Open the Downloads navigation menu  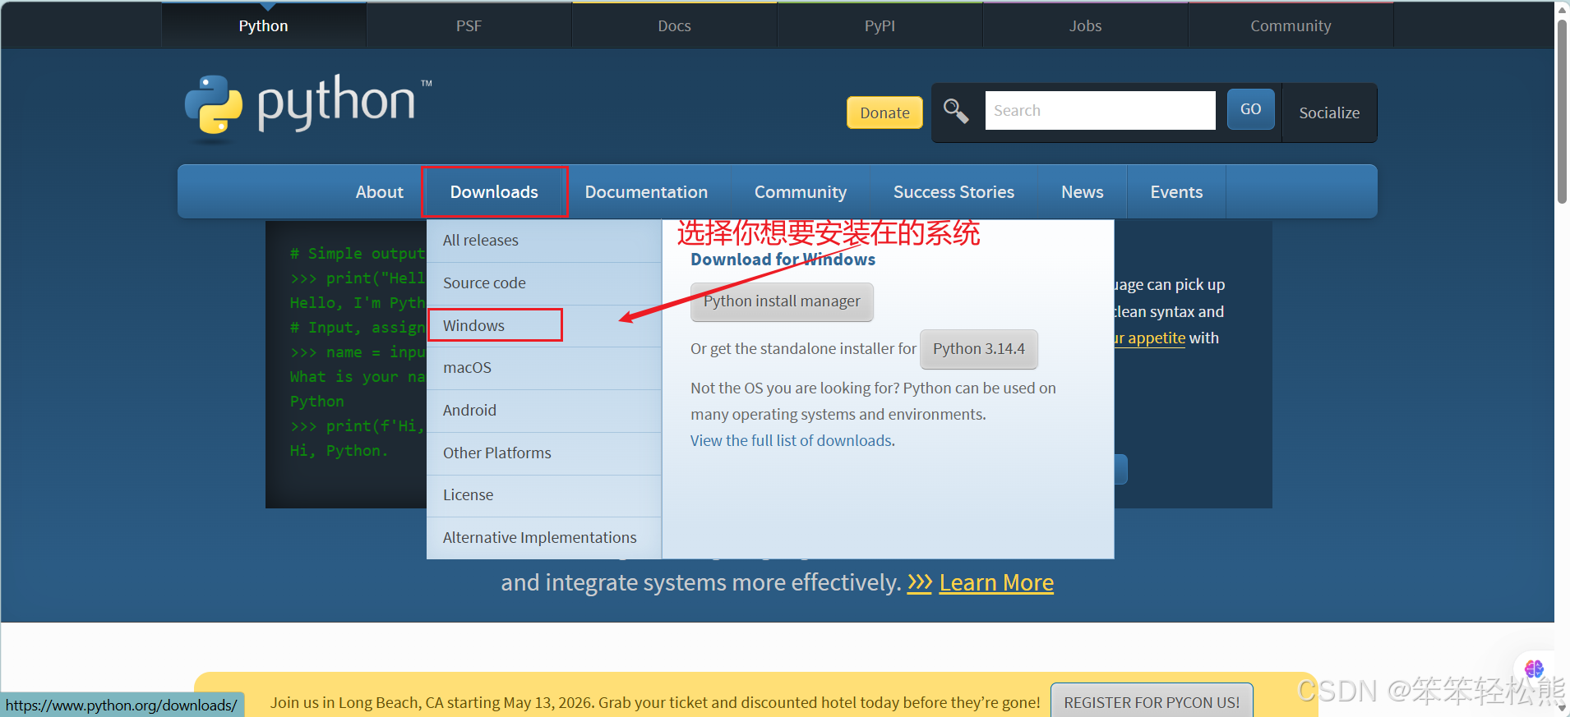pos(494,191)
